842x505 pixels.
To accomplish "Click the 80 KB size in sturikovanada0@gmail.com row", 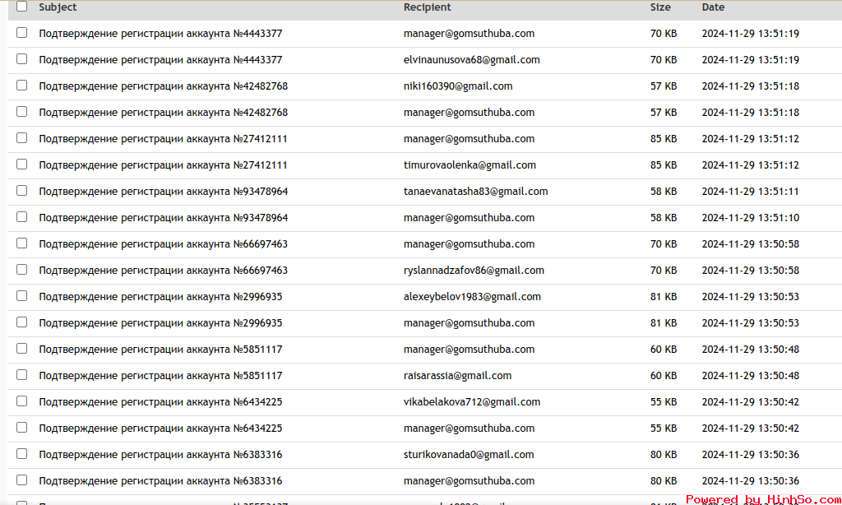I will coord(664,455).
